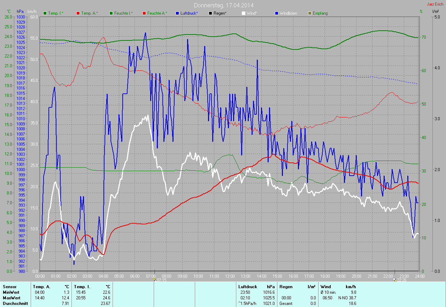The width and height of the screenshot is (446, 307).
Task: Click the Temp. A. average 7.91
Action: click(x=65, y=304)
